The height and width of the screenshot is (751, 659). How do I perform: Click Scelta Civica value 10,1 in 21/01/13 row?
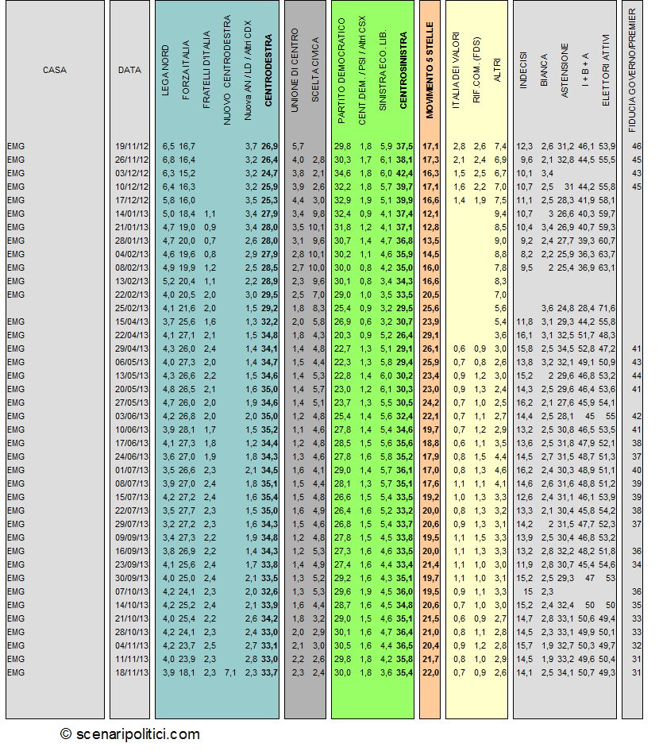point(316,227)
